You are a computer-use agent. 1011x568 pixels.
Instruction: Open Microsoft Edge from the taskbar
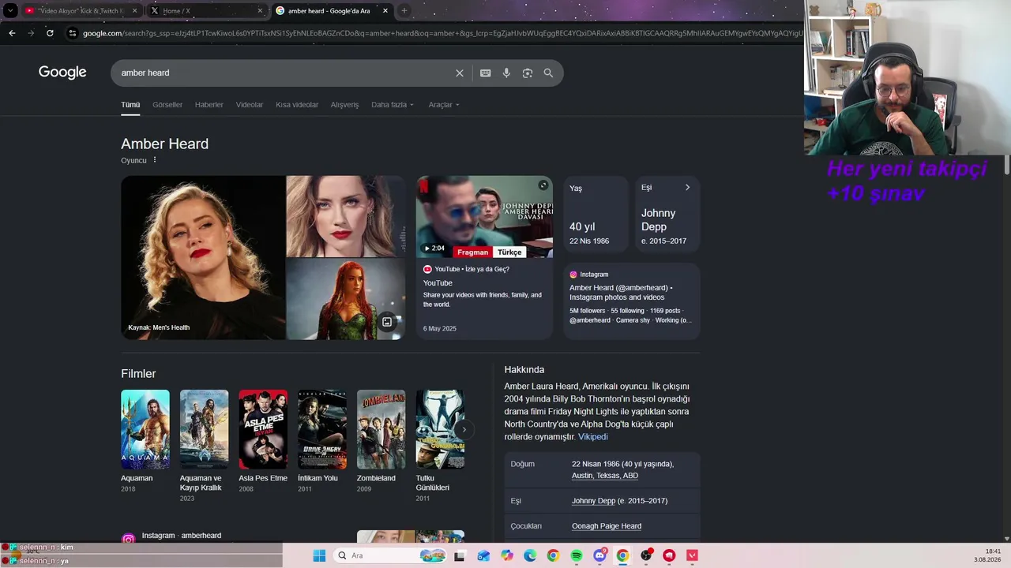[x=530, y=555]
